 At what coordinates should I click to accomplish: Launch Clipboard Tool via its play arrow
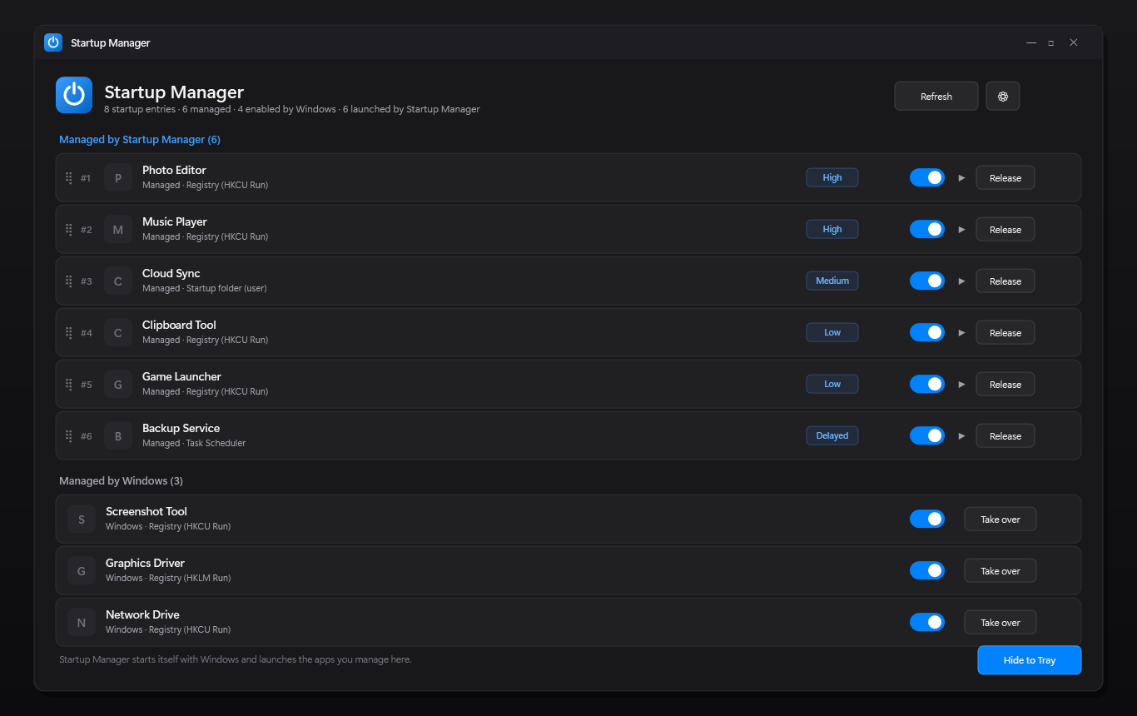(x=961, y=333)
